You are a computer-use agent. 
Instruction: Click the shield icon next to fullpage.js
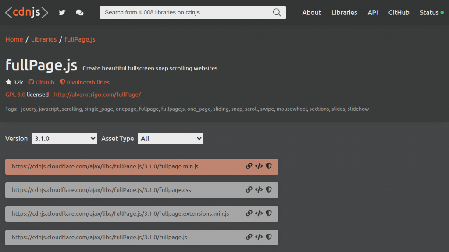268,237
